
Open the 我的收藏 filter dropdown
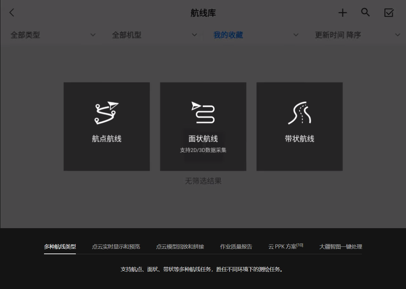point(256,35)
